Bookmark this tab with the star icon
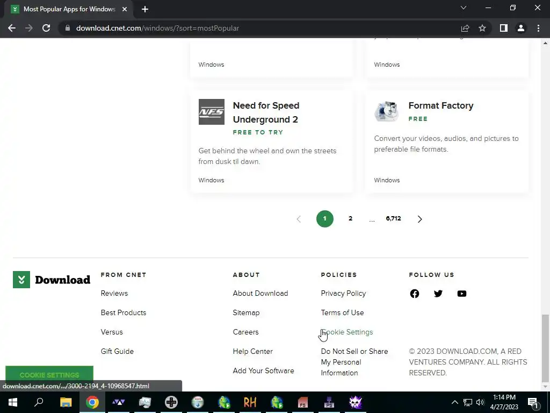This screenshot has height=413, width=550. 482,28
